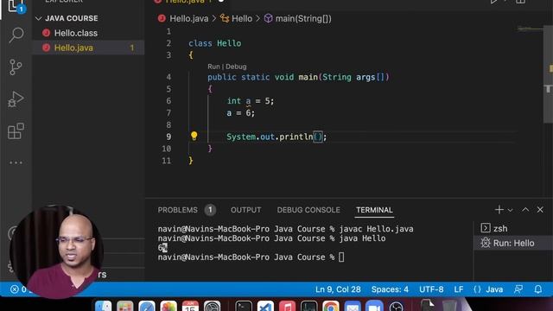
Task: Open Terminal app from the Dock
Action: (x=244, y=306)
